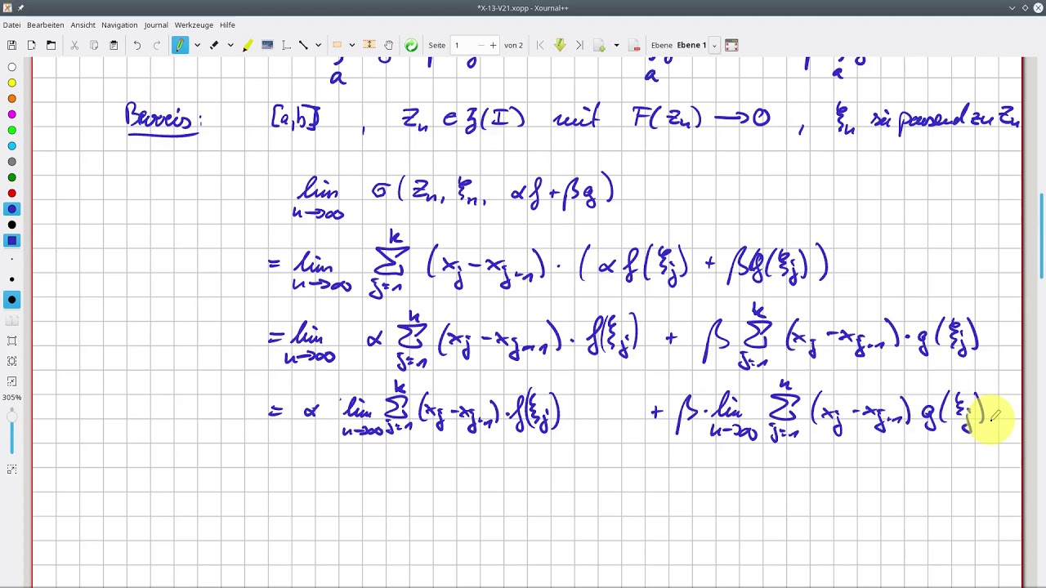Select the fine pen thickness
The image size is (1046, 588).
tap(11, 261)
